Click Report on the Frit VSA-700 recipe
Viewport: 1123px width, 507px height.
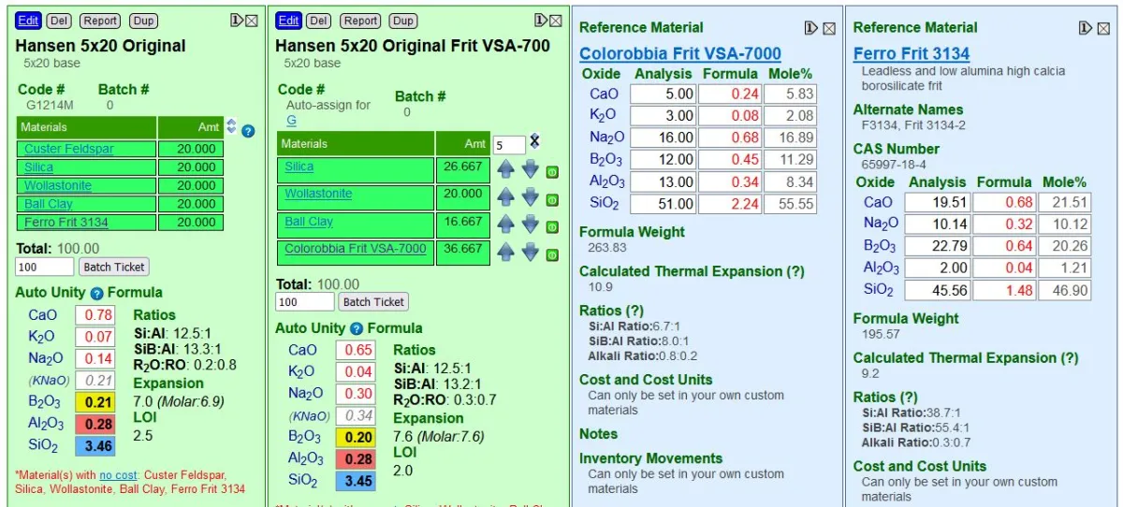click(x=360, y=21)
